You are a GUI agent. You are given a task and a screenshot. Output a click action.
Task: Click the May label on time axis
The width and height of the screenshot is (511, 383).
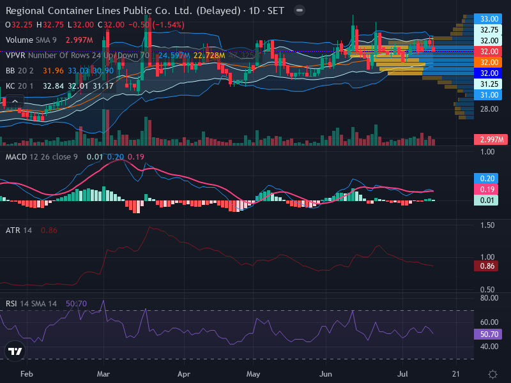coord(253,374)
